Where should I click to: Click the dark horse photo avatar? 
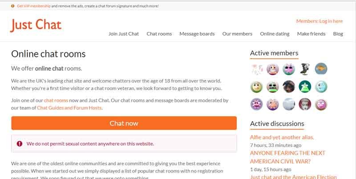coord(289,87)
